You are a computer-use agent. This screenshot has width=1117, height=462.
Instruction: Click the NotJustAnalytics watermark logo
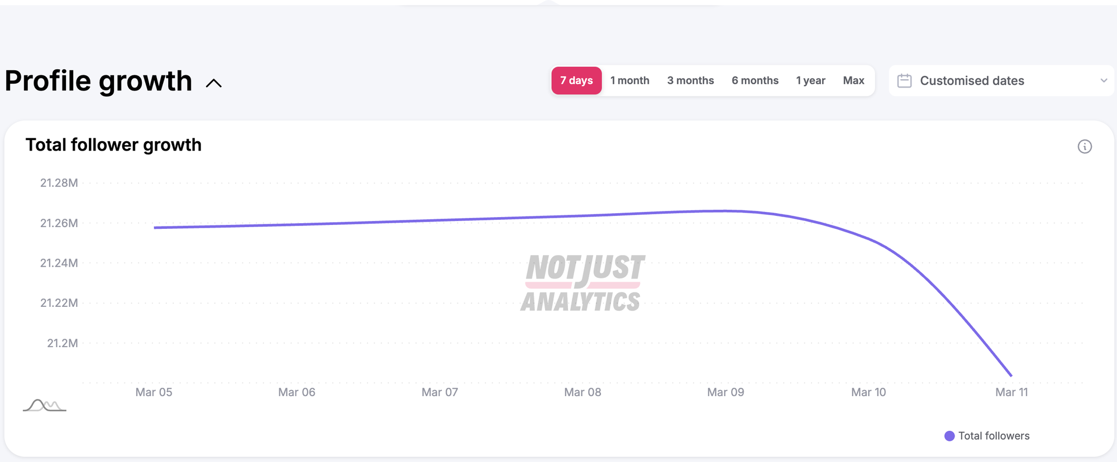(583, 283)
